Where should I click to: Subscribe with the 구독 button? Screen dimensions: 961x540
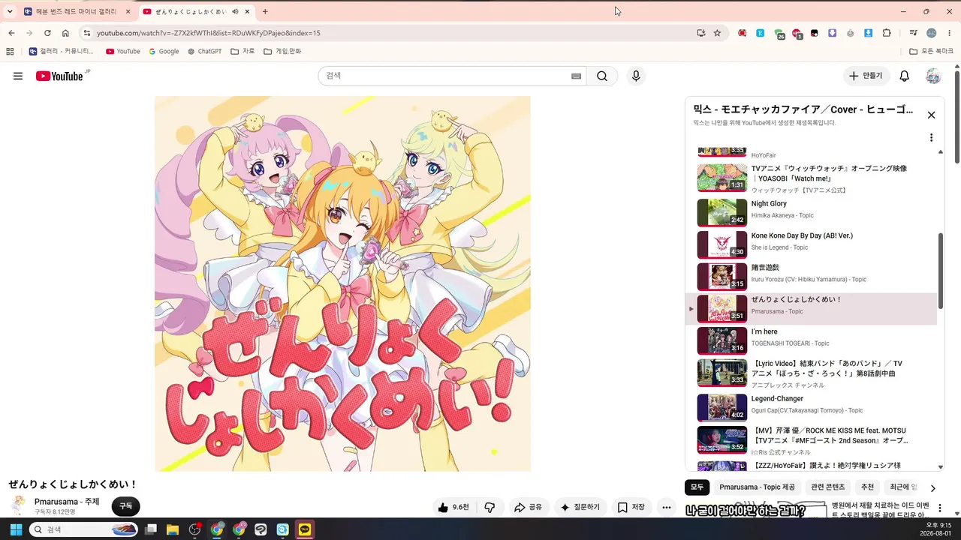125,506
